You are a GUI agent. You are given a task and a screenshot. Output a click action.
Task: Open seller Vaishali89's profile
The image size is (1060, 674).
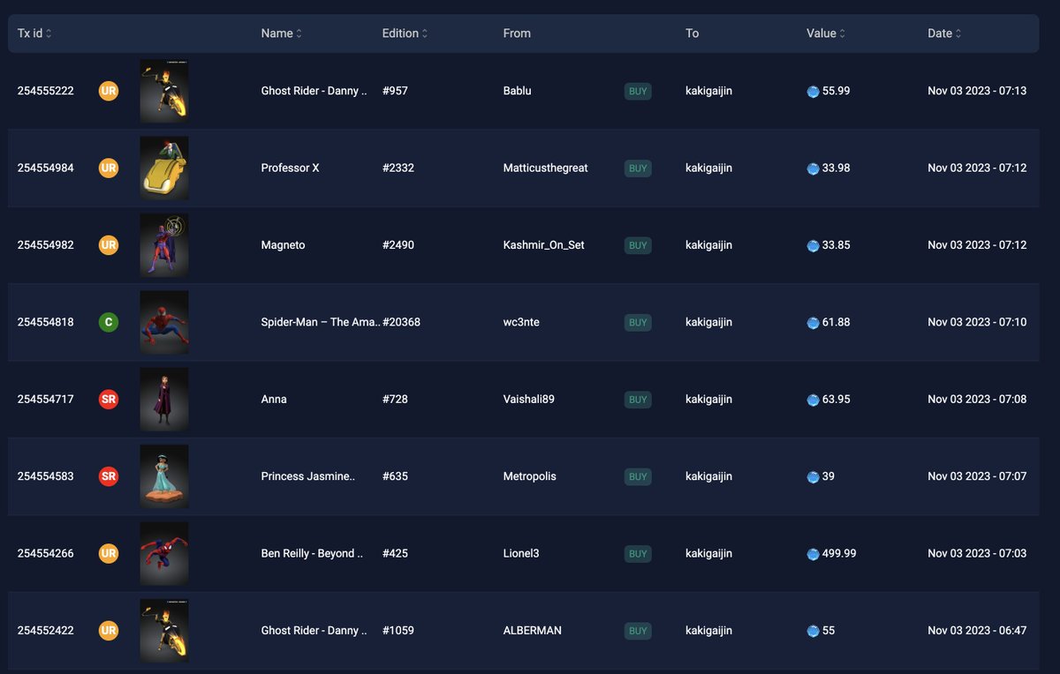tap(528, 399)
